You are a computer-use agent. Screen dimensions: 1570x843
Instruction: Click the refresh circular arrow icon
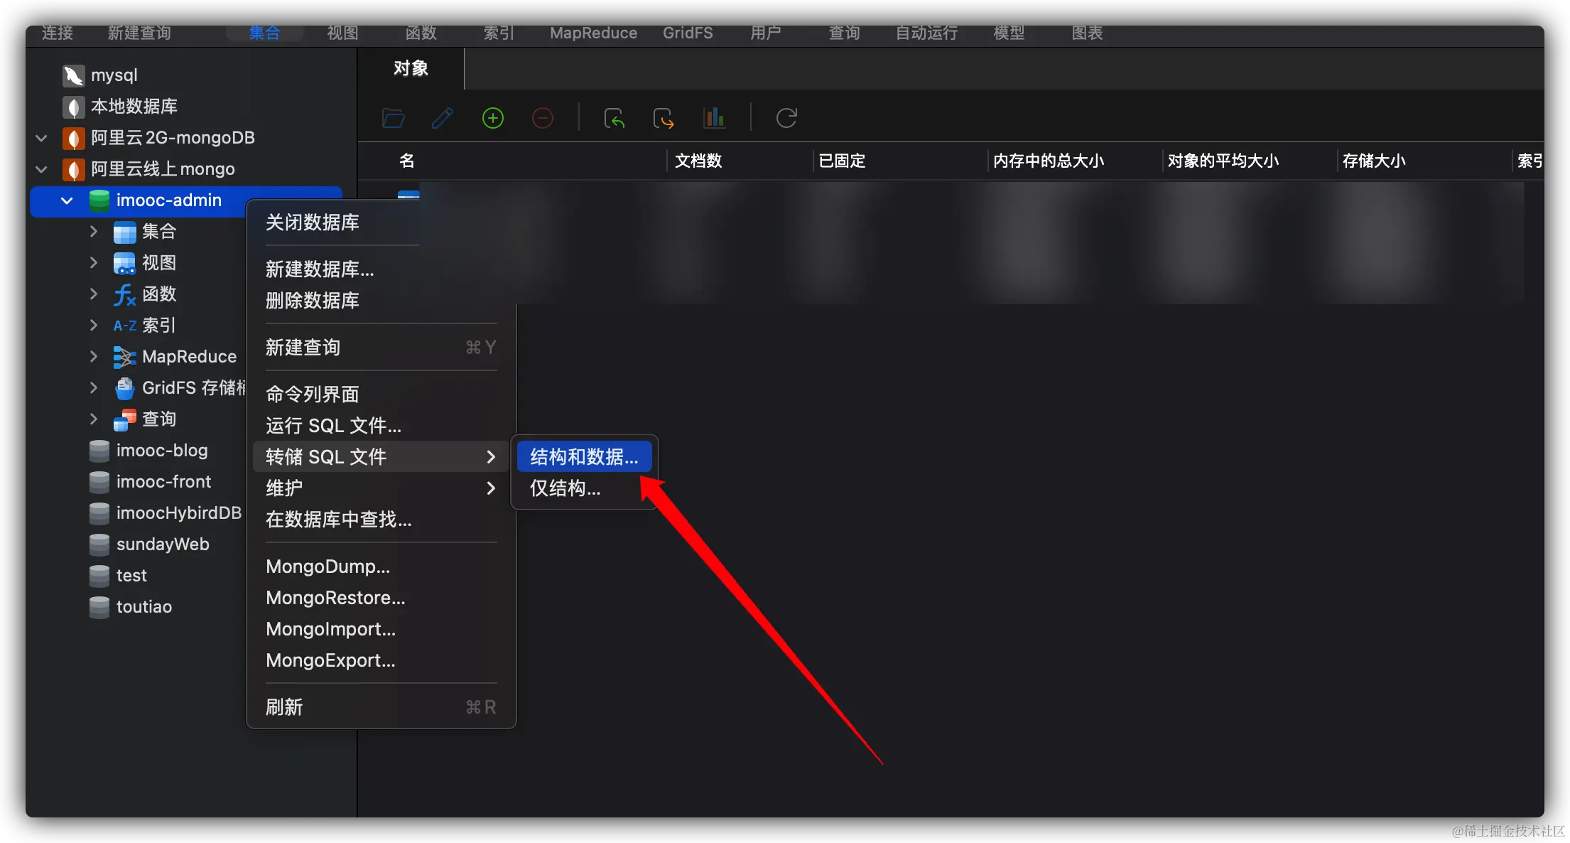786,118
